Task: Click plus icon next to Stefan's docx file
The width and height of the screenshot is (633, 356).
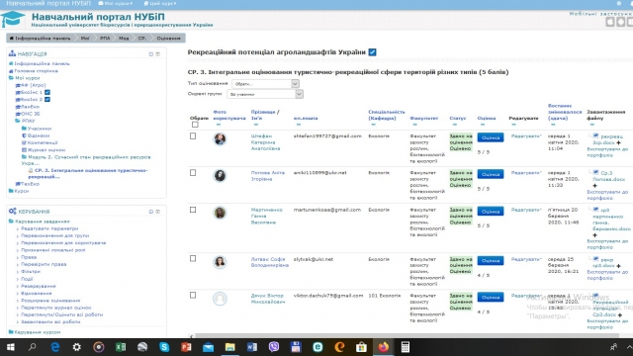Action: coord(618,142)
